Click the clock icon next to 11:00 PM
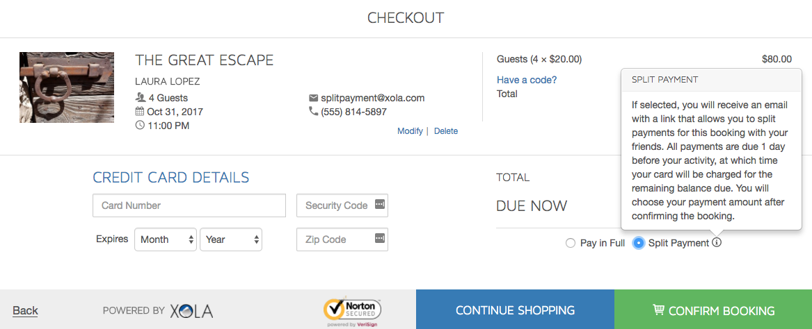Screen dimensions: 812x329 [x=140, y=125]
